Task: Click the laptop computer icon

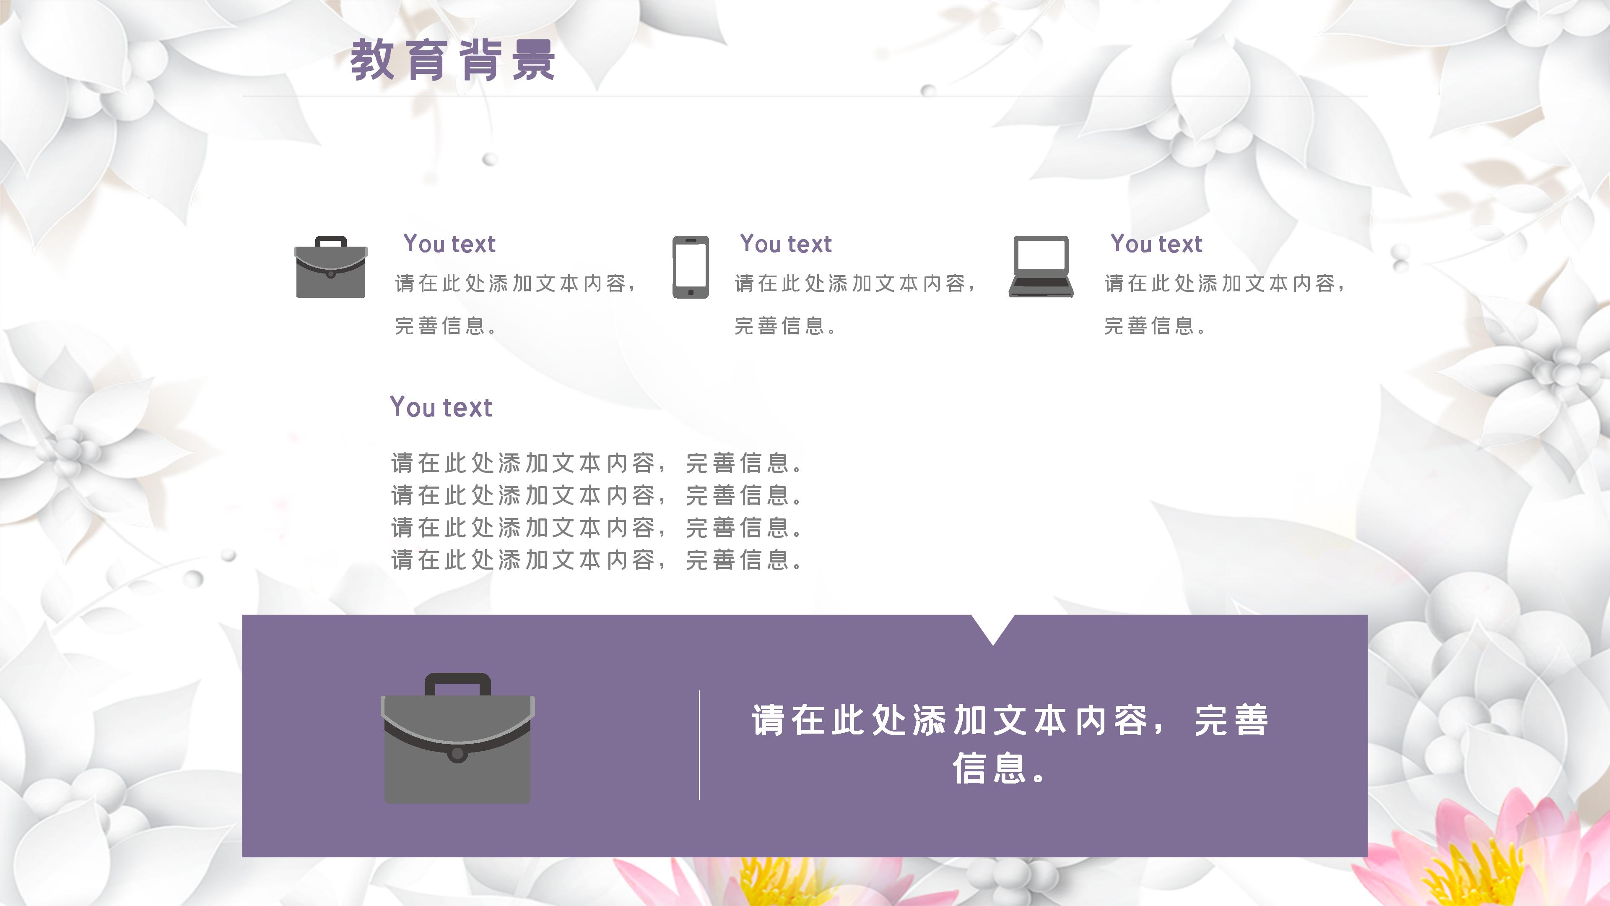Action: coord(1041,266)
